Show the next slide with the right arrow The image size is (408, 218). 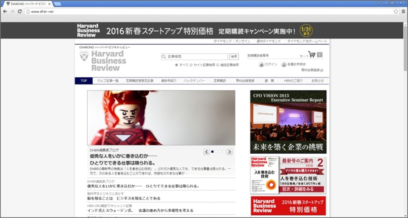(x=229, y=152)
